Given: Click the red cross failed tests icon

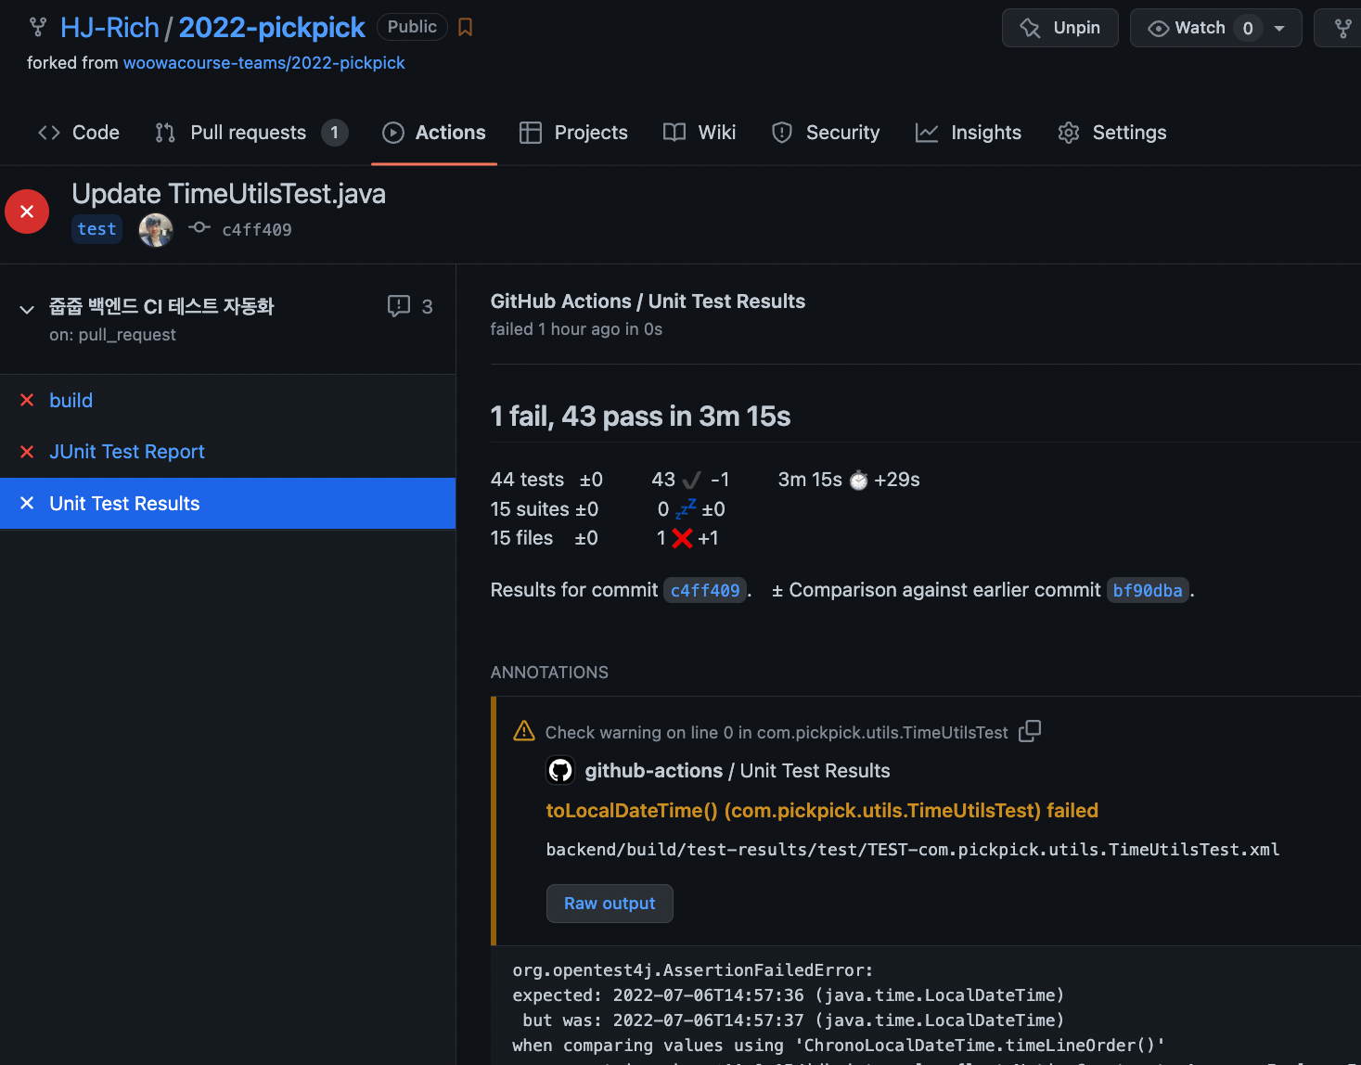Looking at the screenshot, I should coord(683,538).
